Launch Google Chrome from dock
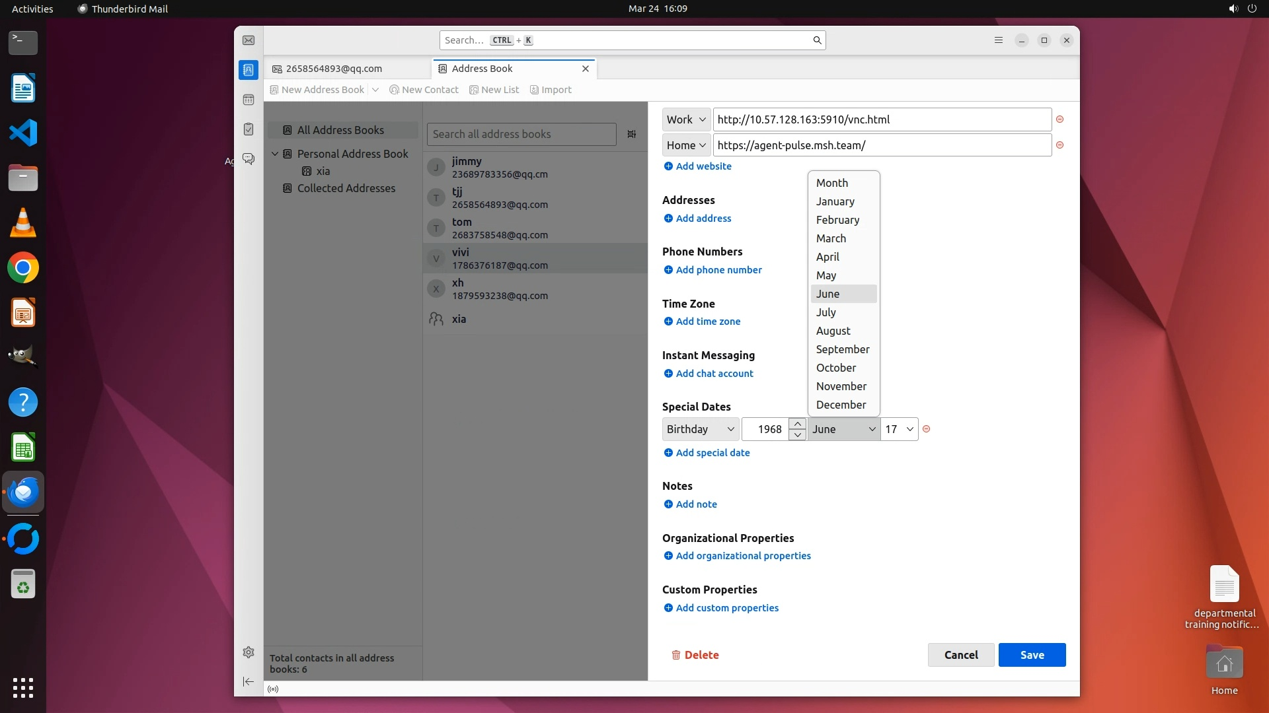This screenshot has width=1269, height=713. point(23,268)
